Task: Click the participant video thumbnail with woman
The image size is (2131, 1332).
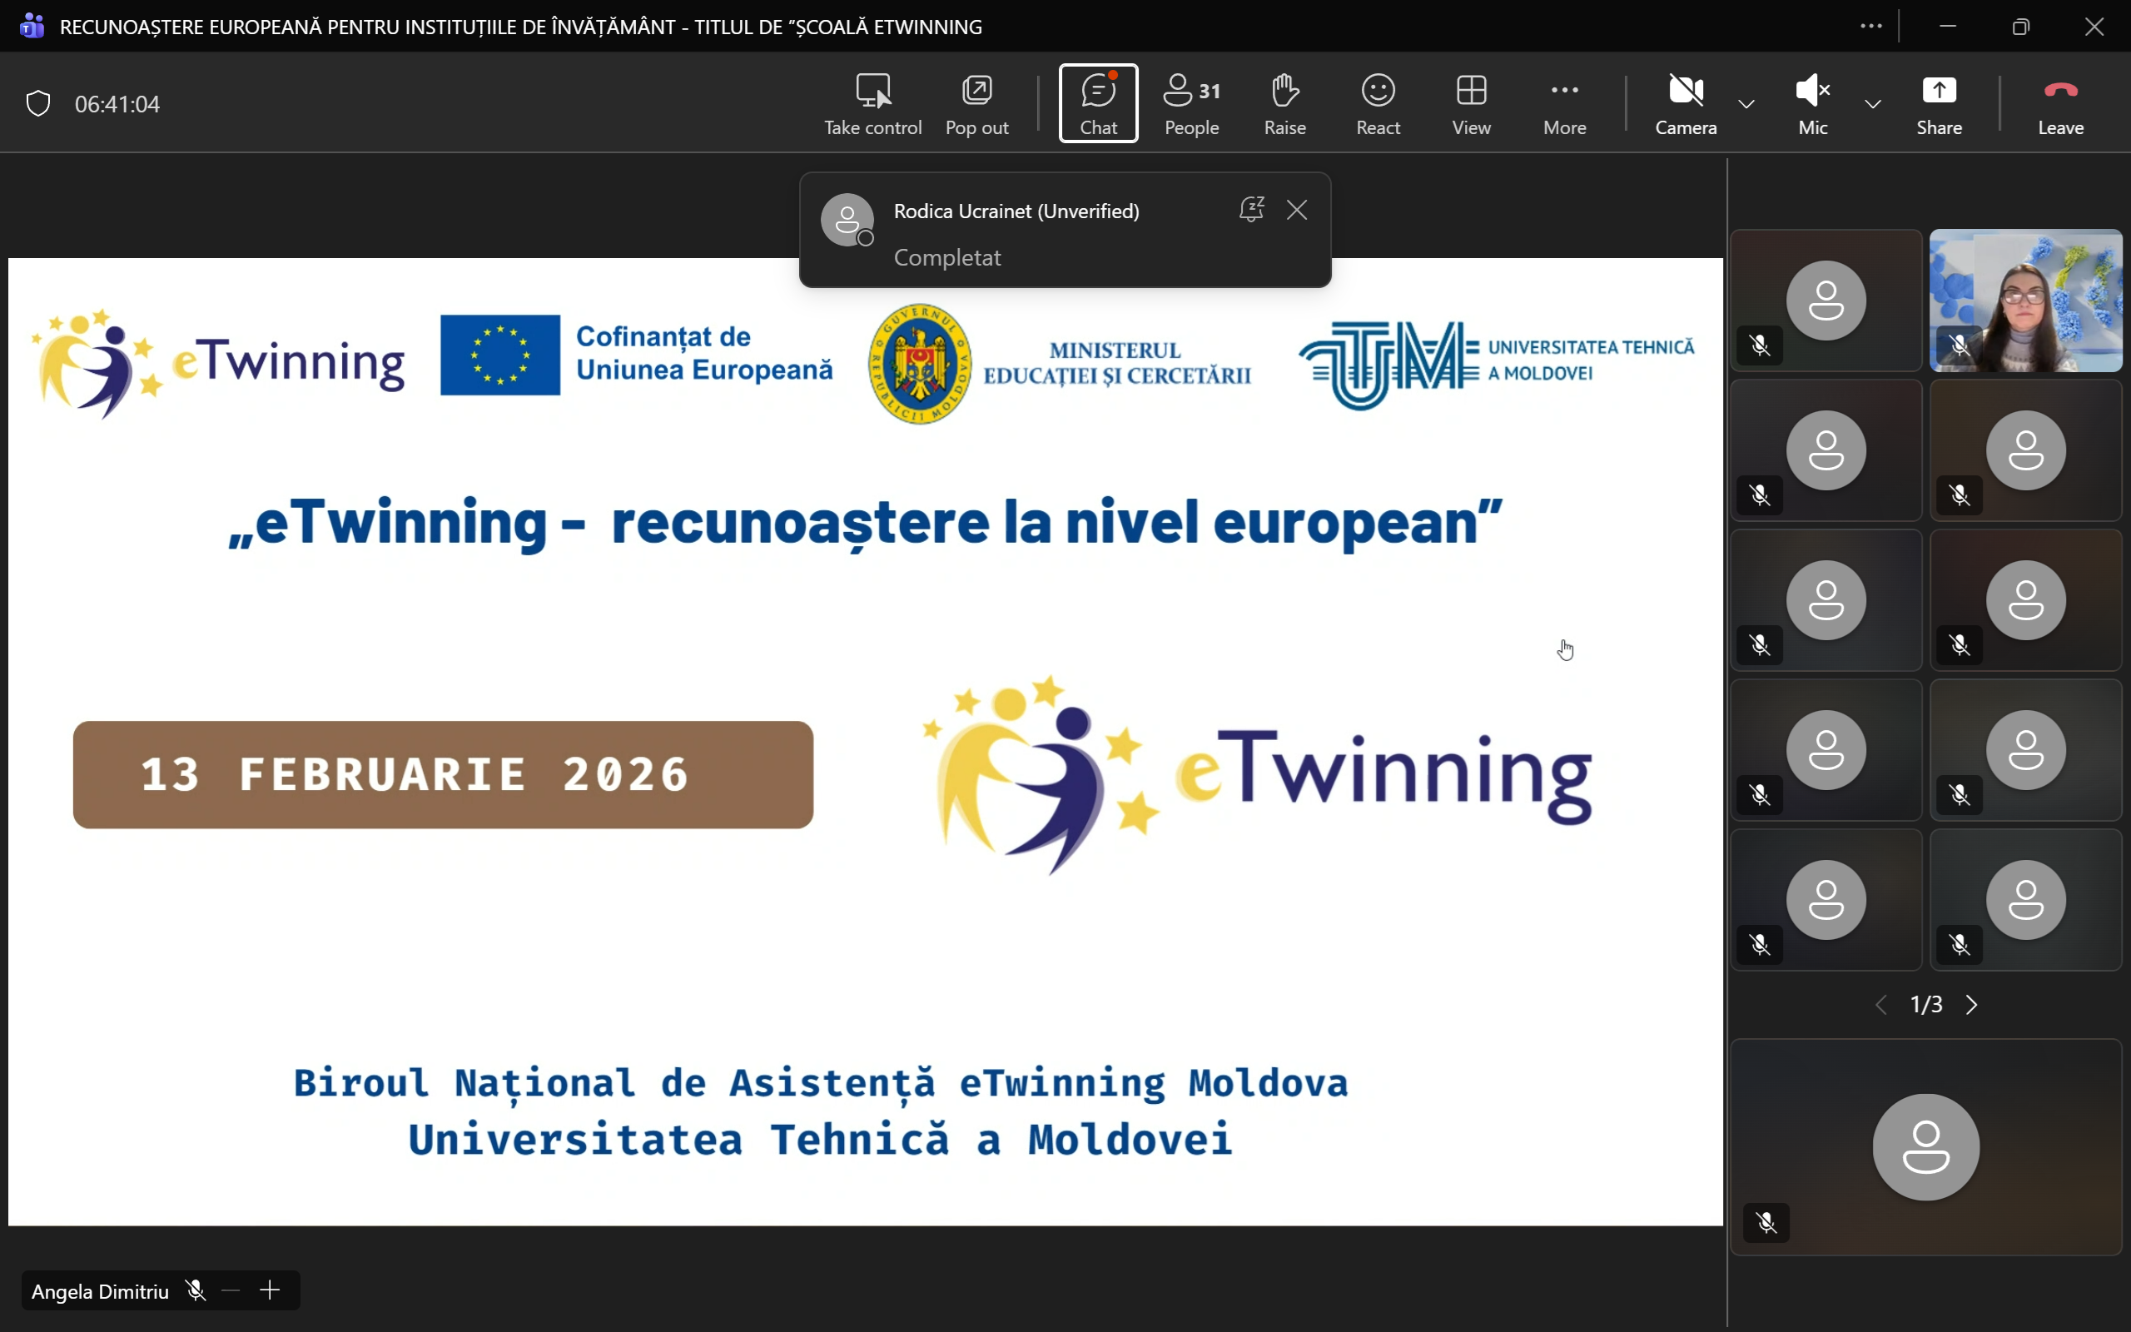Action: tap(2025, 301)
